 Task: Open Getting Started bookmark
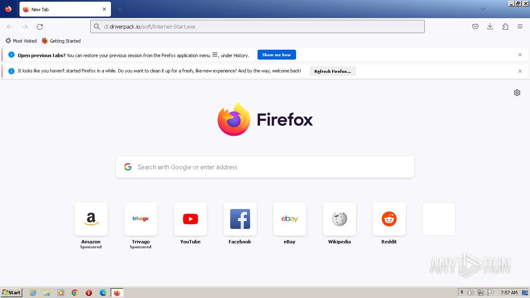(61, 41)
